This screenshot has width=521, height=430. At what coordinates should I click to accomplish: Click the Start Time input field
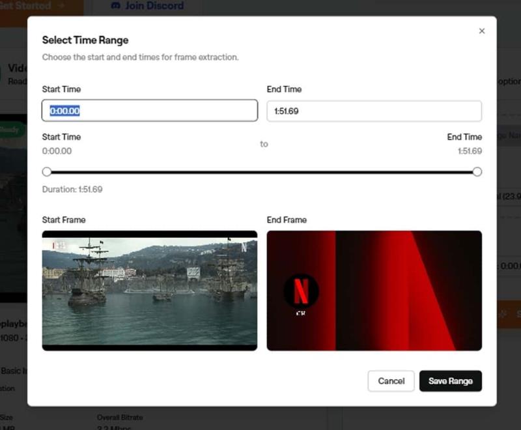point(150,111)
